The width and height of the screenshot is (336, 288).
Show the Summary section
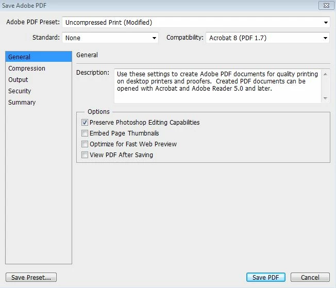click(39, 103)
